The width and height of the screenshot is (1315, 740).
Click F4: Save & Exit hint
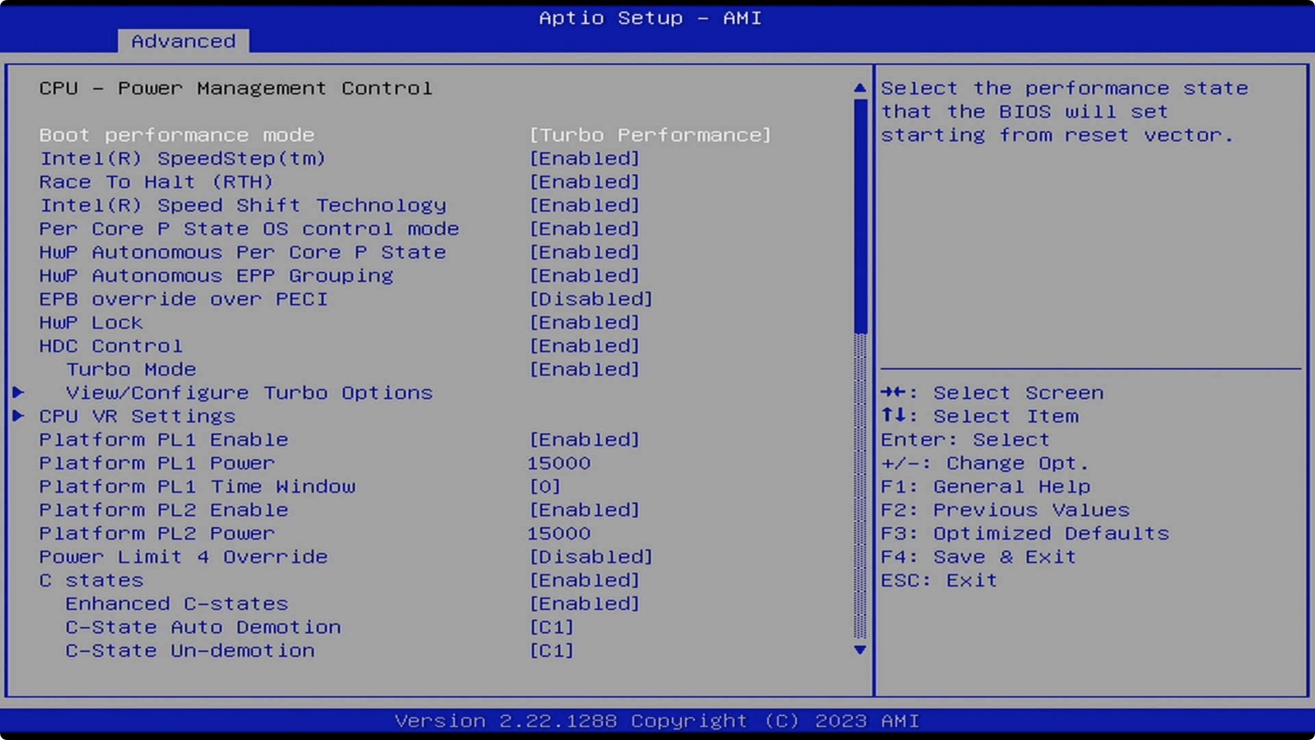[978, 557]
